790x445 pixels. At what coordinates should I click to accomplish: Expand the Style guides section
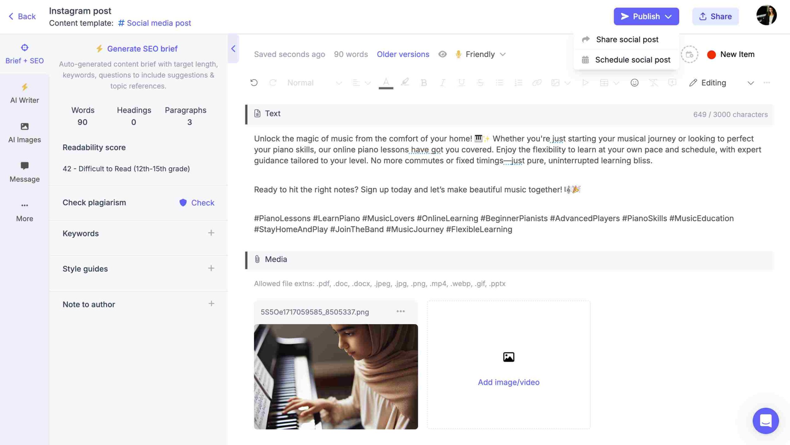tap(211, 268)
